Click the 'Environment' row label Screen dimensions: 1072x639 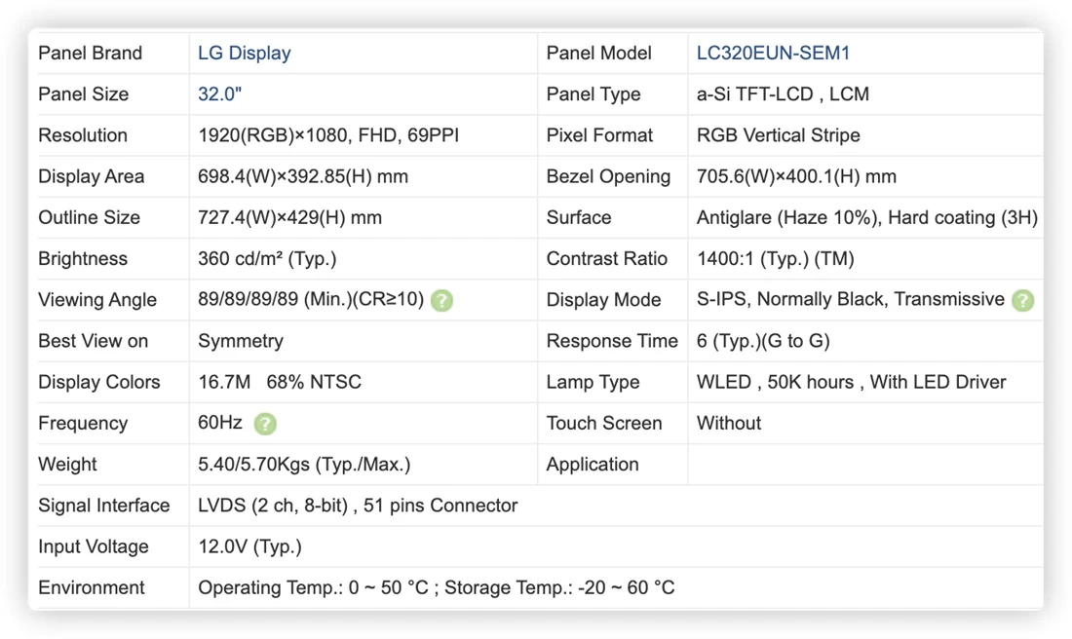click(91, 587)
